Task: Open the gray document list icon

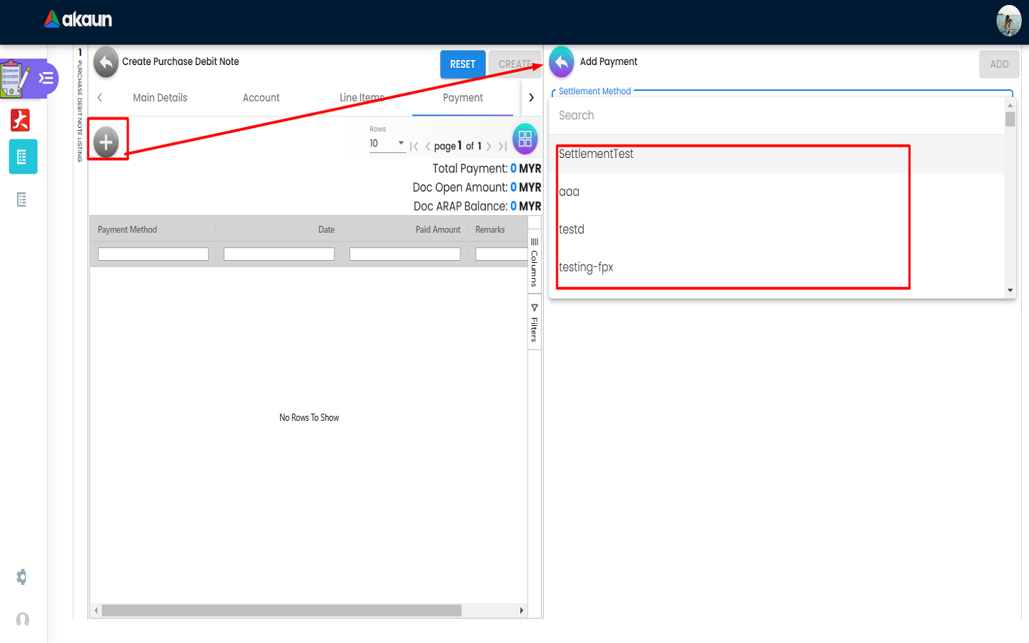Action: tap(21, 200)
